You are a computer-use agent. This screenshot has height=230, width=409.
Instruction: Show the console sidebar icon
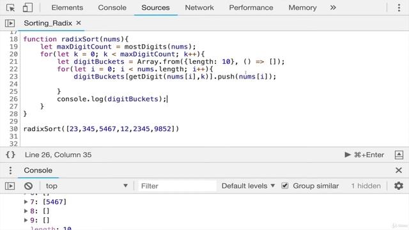coord(10,186)
